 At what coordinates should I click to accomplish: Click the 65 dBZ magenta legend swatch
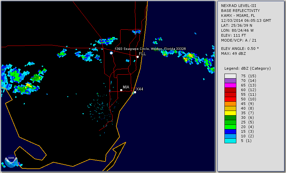[x=230, y=85]
